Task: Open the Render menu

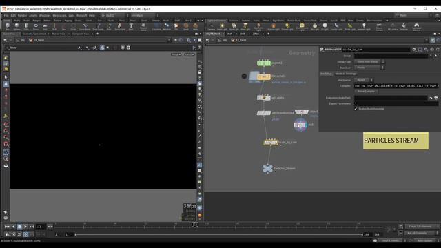Action: click(x=22, y=15)
